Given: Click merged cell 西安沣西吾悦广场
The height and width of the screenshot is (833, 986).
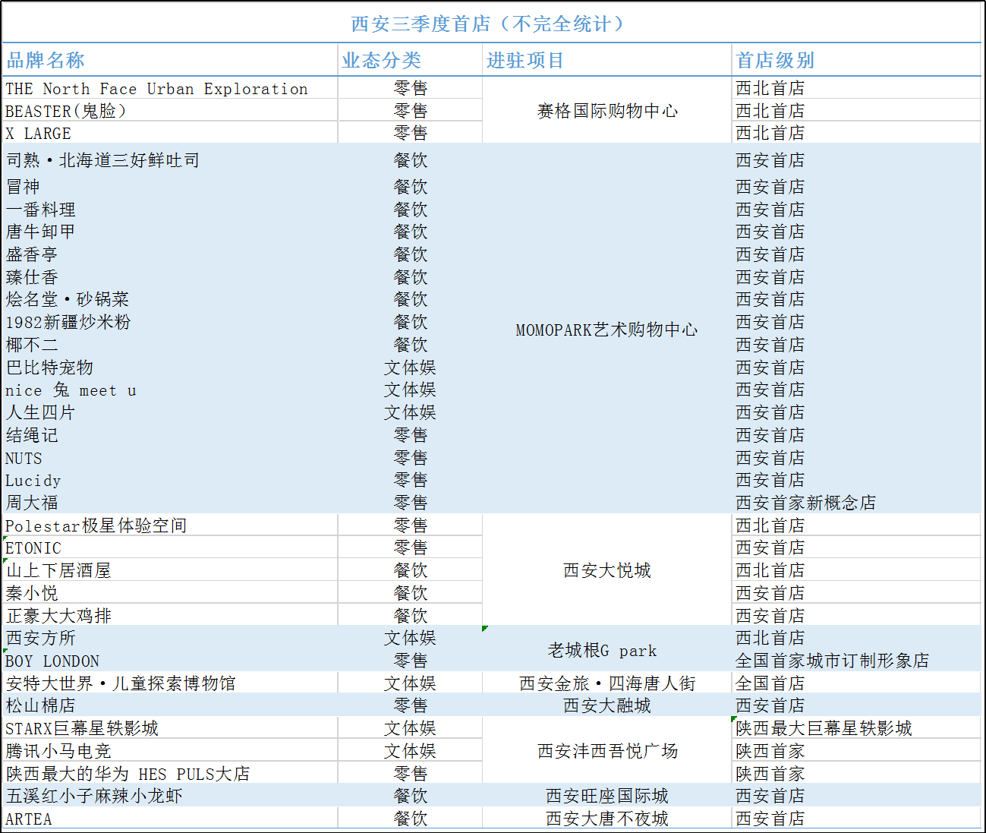Looking at the screenshot, I should 607,751.
